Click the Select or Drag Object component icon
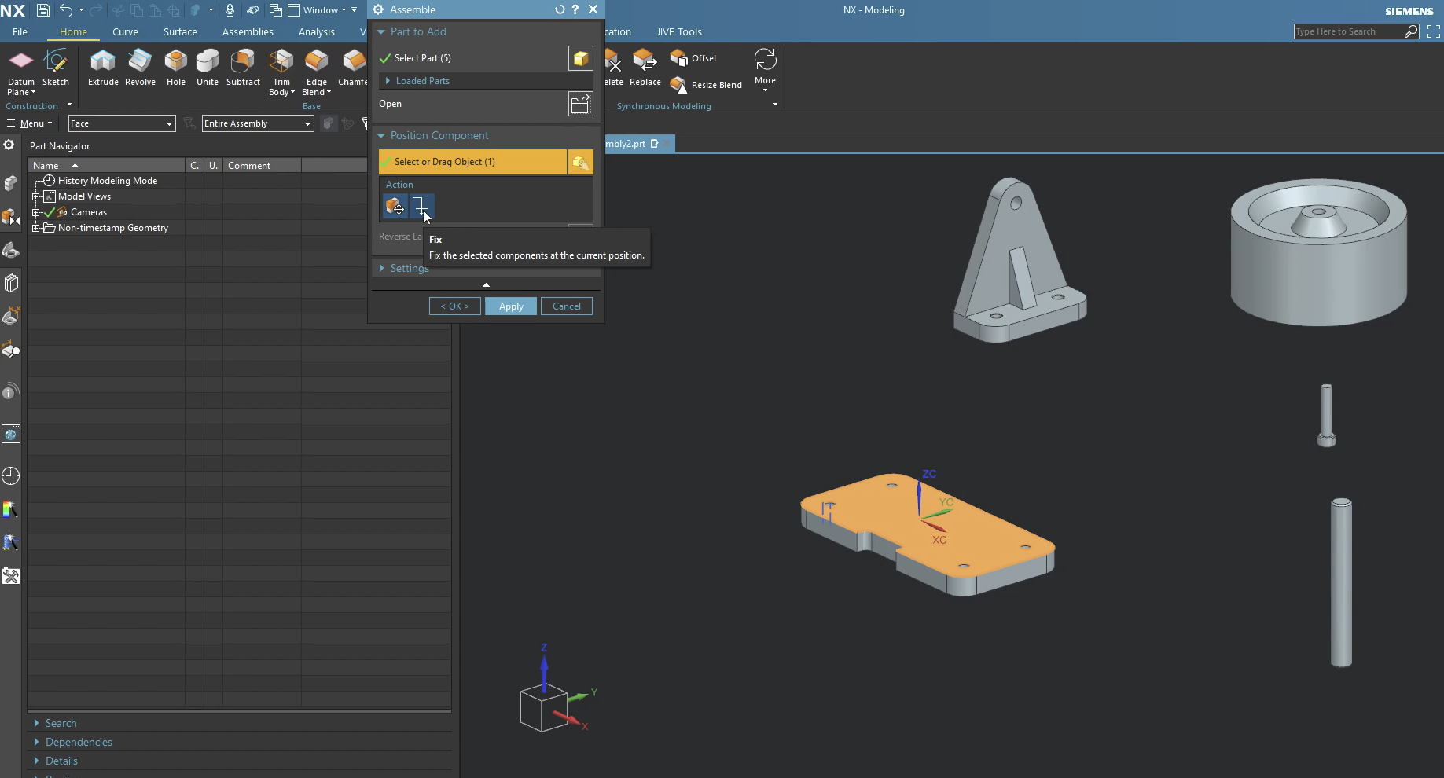This screenshot has width=1444, height=778. (580, 162)
